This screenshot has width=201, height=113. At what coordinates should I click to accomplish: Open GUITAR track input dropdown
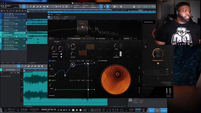pos(9,24)
